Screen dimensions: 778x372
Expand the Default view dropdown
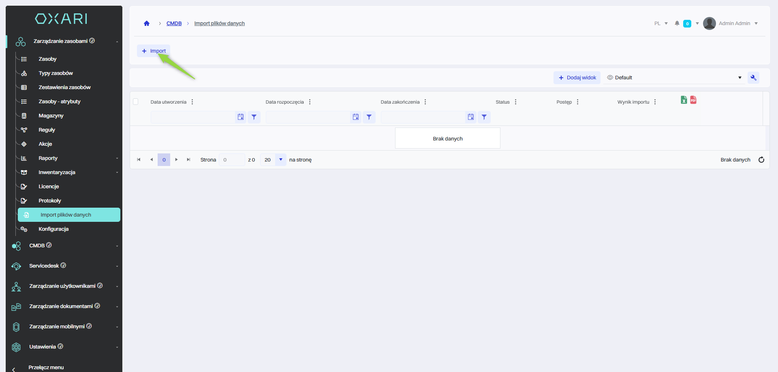(x=740, y=78)
